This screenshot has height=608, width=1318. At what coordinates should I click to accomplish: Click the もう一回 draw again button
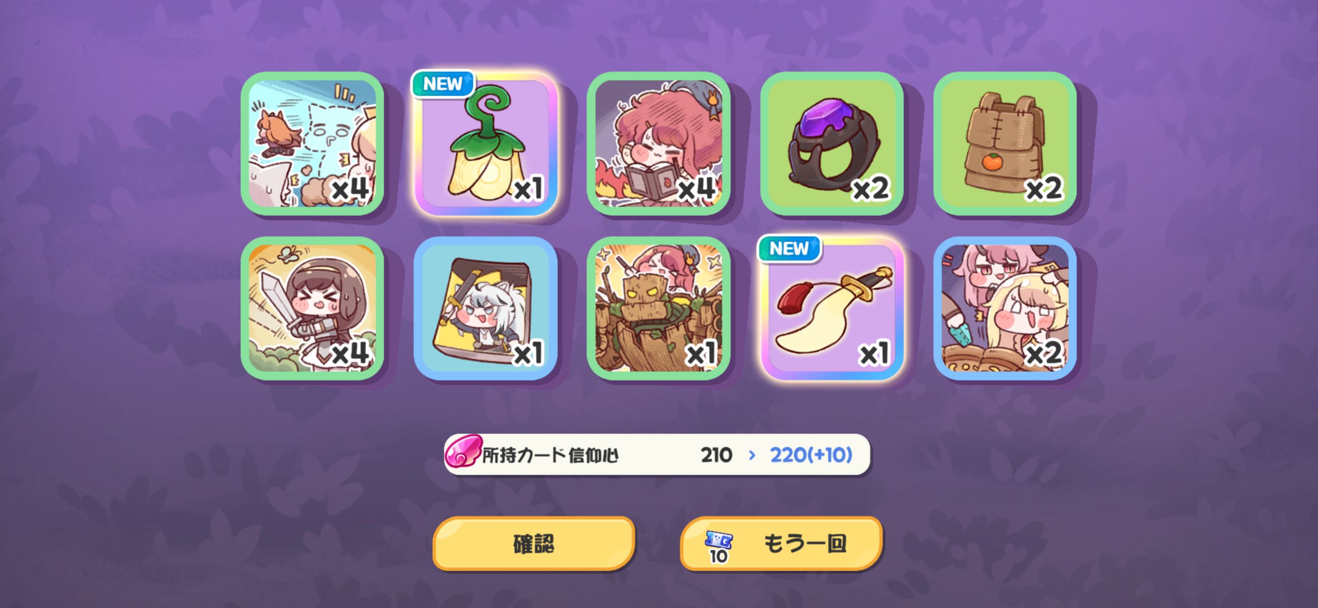pos(781,543)
